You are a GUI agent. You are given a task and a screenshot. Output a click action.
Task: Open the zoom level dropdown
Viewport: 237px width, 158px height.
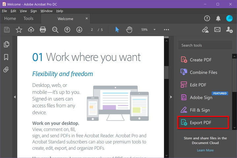pyautogui.click(x=154, y=30)
